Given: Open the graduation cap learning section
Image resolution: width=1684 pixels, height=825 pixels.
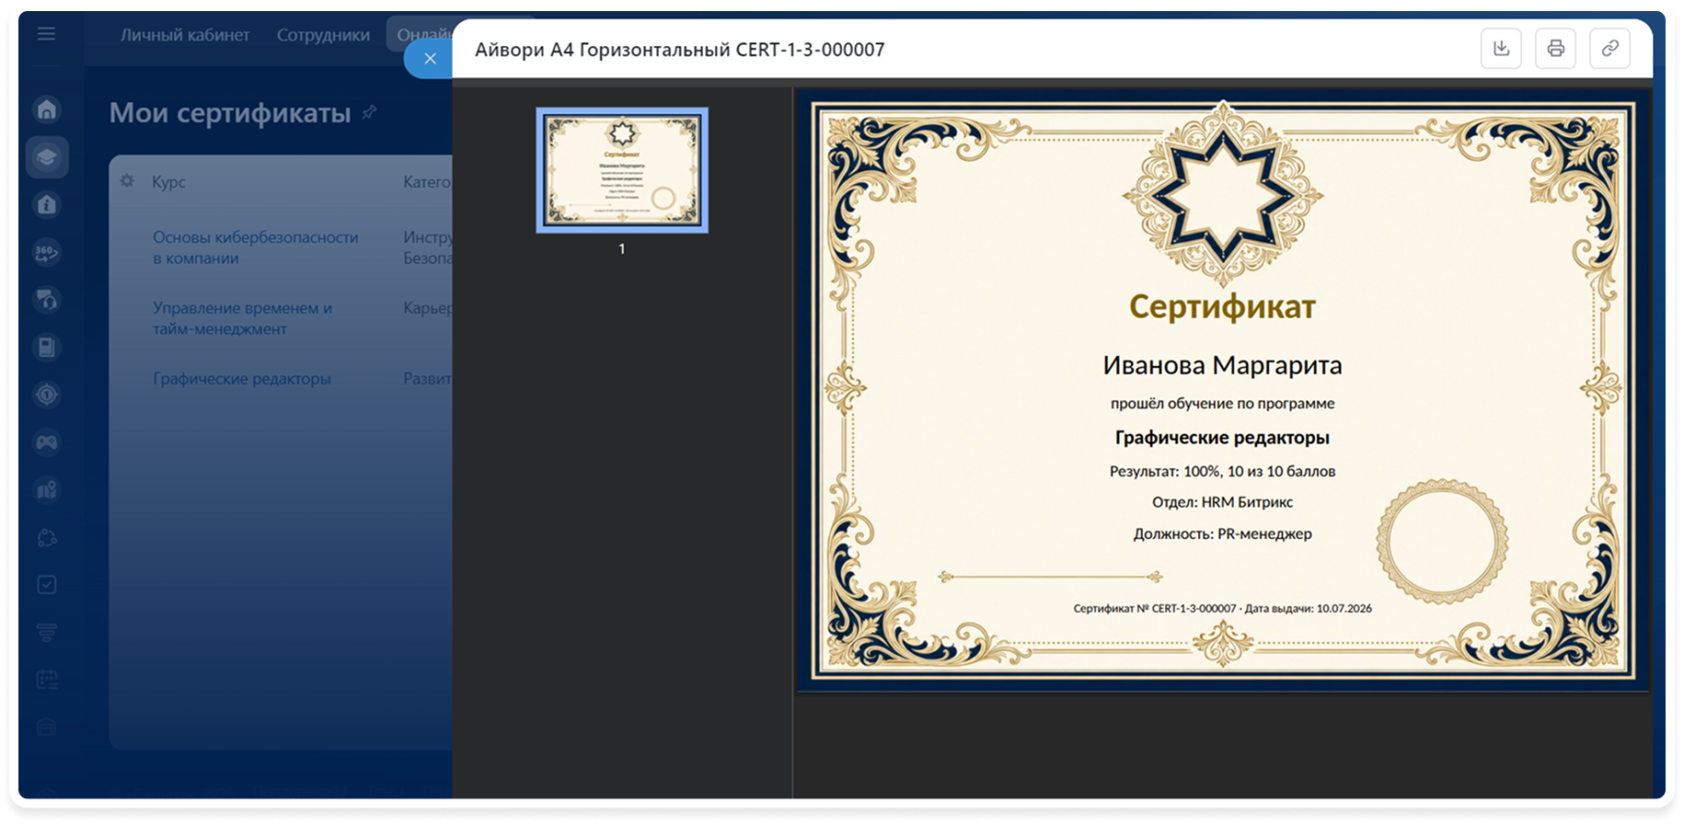Looking at the screenshot, I should [47, 156].
